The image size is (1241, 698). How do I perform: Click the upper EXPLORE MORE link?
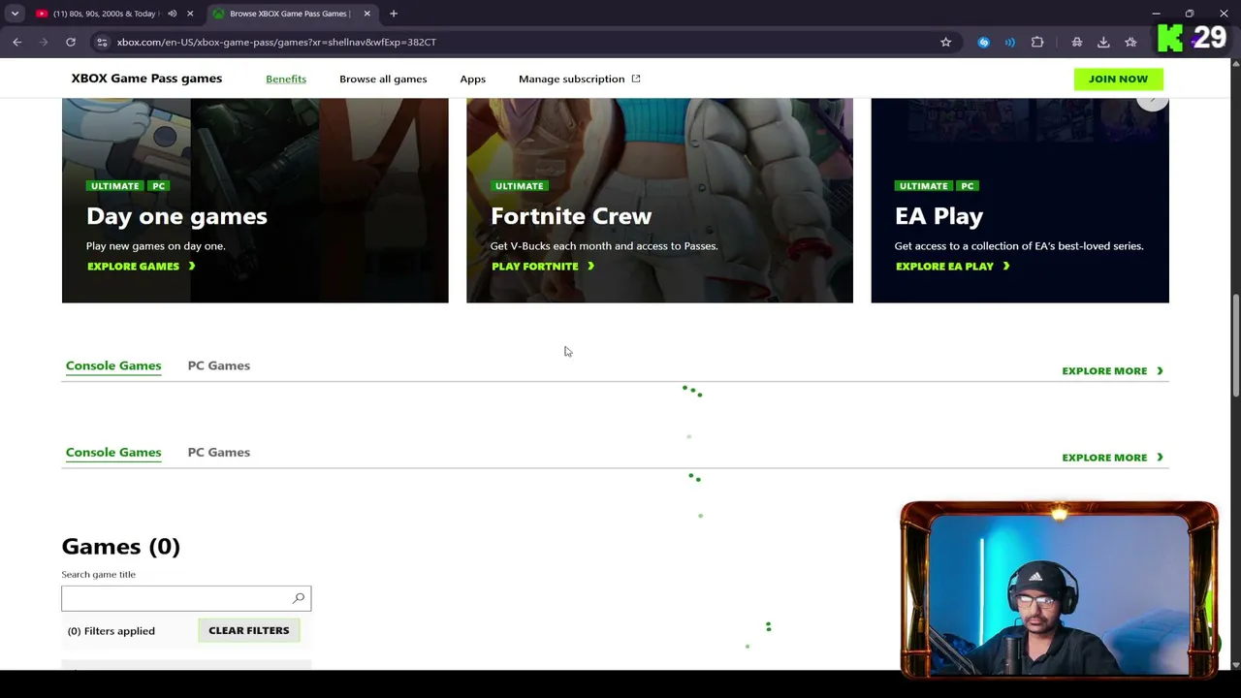[x=1112, y=370]
